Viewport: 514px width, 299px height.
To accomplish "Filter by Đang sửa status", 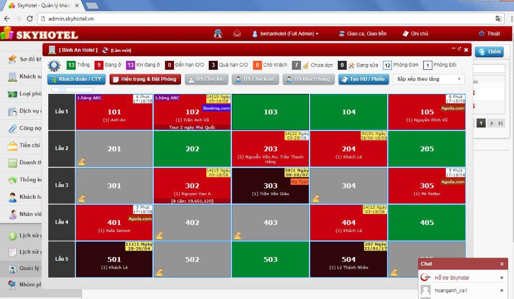I will [358, 65].
